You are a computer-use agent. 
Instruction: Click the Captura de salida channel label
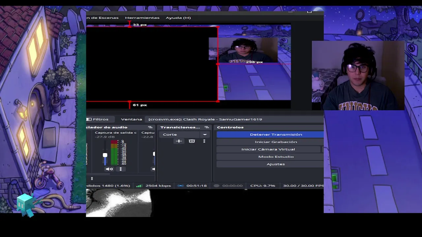pyautogui.click(x=115, y=133)
